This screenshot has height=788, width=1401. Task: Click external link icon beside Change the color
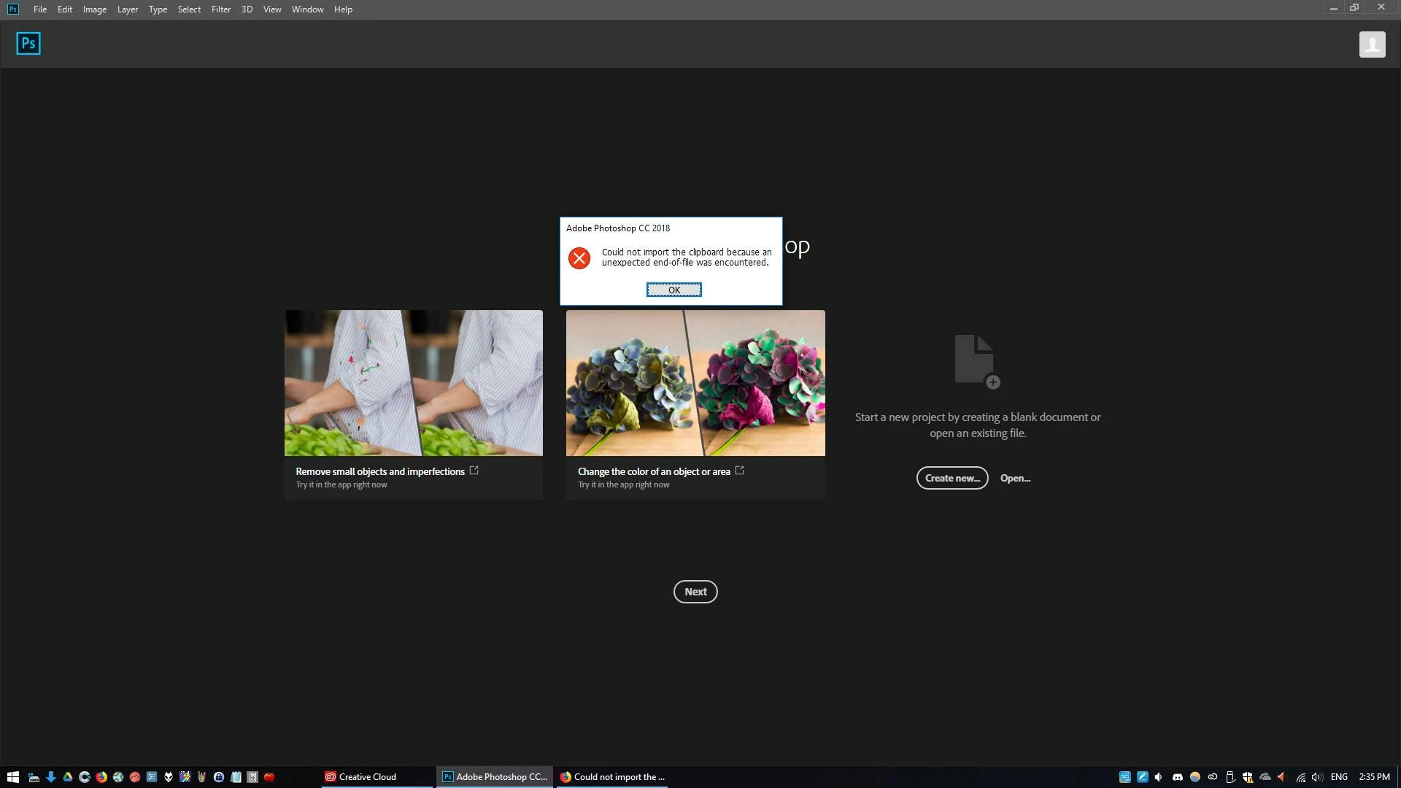[739, 471]
